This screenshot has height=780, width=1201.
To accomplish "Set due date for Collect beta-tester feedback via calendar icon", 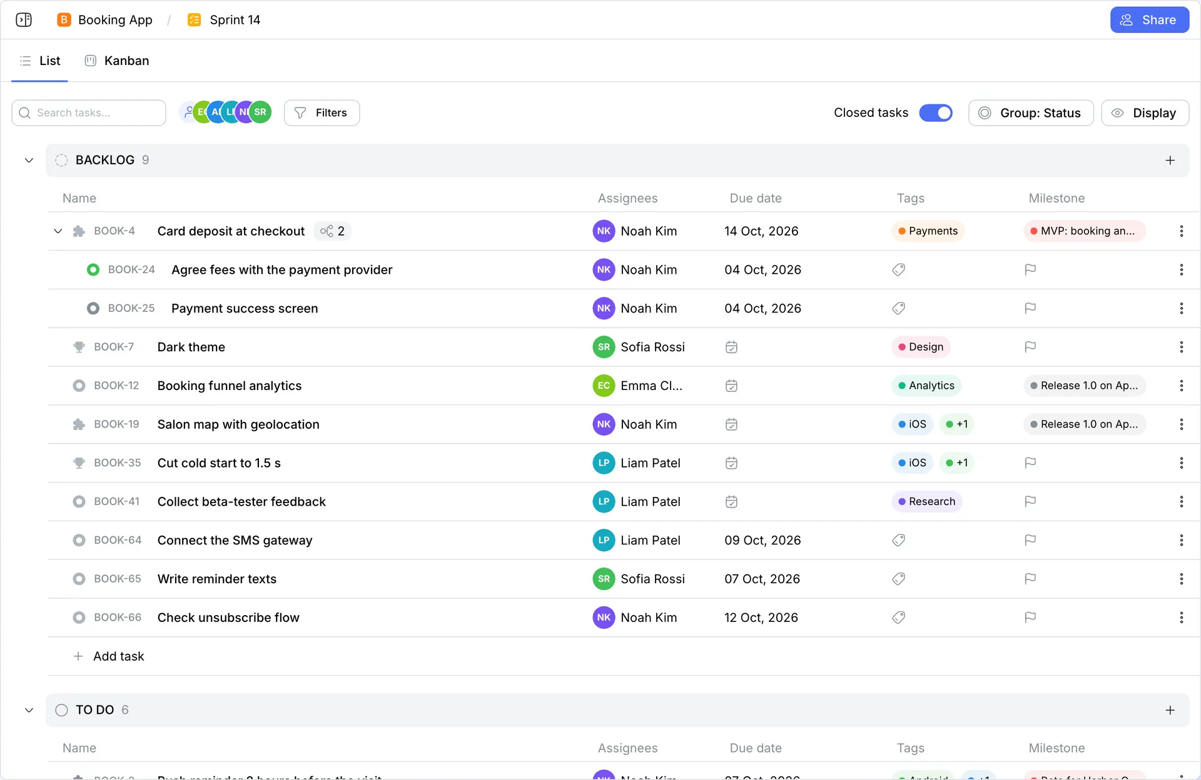I will [x=731, y=502].
